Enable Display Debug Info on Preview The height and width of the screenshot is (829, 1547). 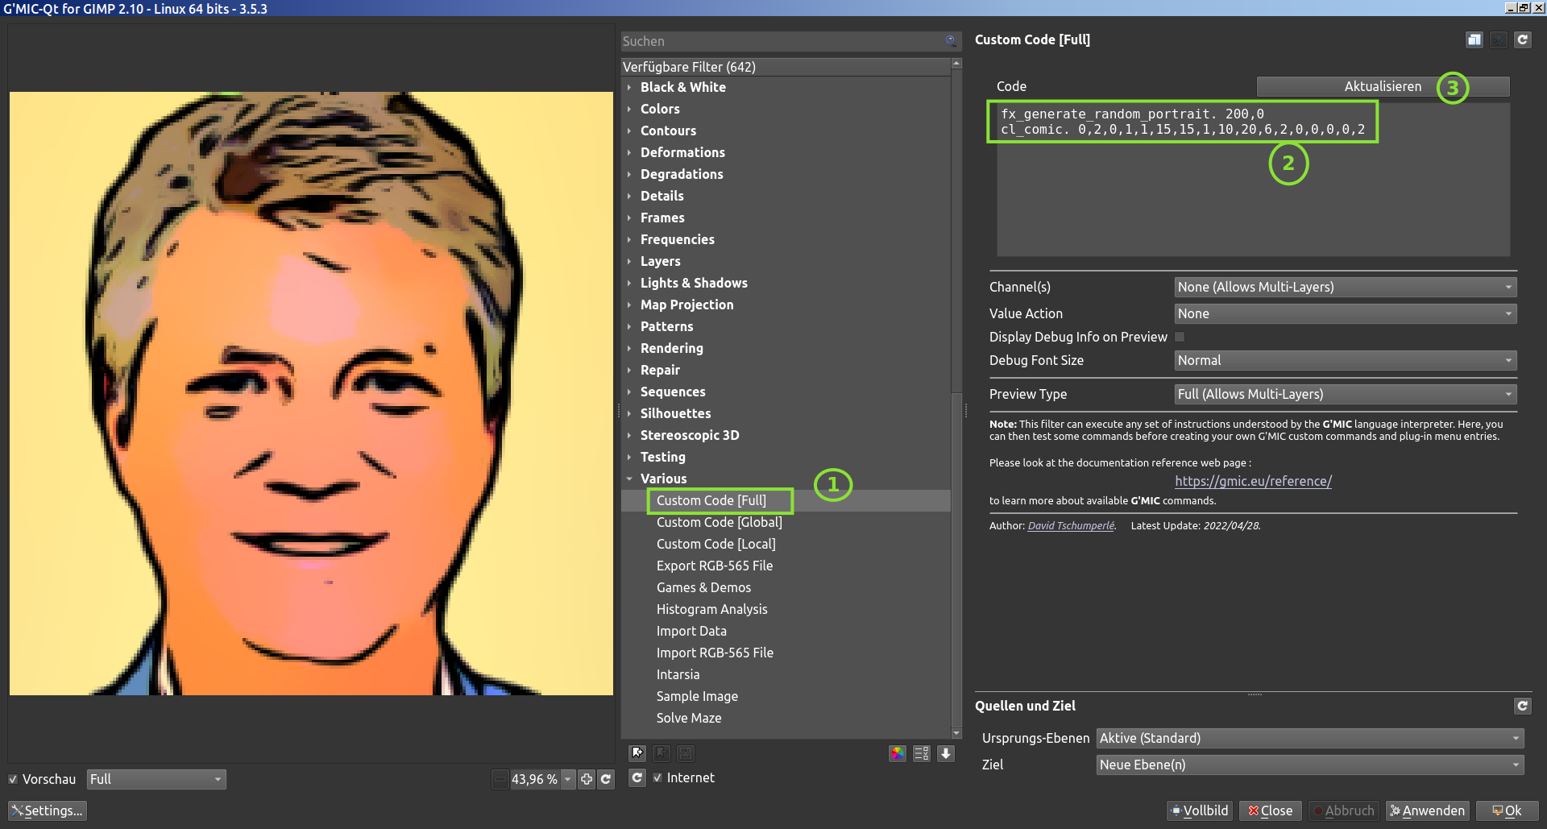[1180, 337]
